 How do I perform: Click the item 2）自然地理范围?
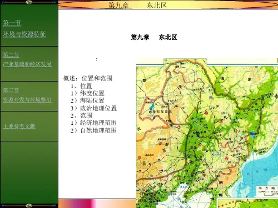[x=93, y=130]
